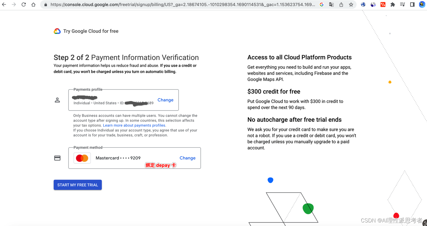Viewport: 427px width, 226px height.
Task: Click the 'Payment method' field label
Action: point(88,147)
